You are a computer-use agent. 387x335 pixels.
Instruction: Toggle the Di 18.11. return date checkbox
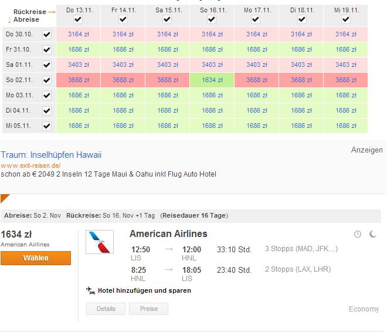pos(301,19)
